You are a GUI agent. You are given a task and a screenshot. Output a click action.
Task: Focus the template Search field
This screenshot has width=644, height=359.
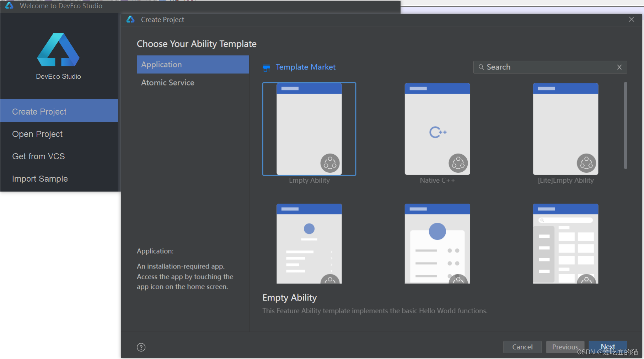click(550, 67)
